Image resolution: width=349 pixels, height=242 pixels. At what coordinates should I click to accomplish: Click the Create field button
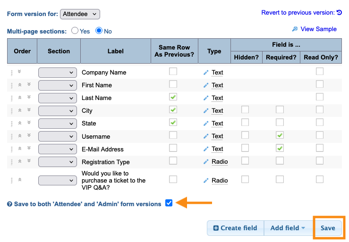[235, 228]
